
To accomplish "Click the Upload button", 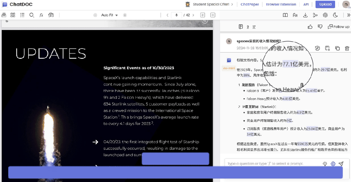I will pyautogui.click(x=325, y=4).
